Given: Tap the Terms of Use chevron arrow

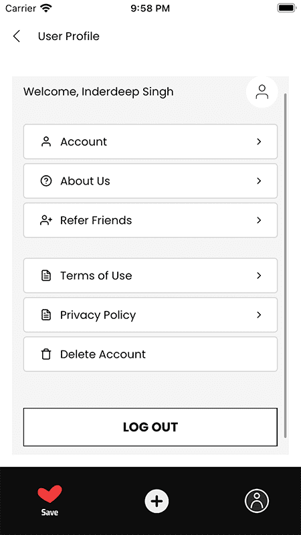Looking at the screenshot, I should pos(259,276).
